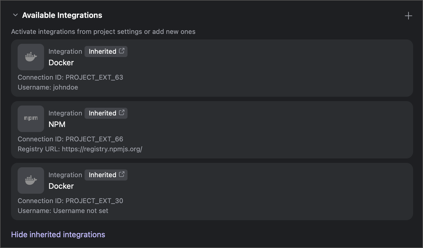Click the external link icon on the last Inherited badge
423x248 pixels.
coord(122,175)
